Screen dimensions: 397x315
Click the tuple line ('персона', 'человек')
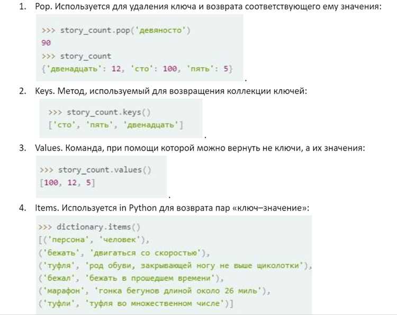[94, 240]
